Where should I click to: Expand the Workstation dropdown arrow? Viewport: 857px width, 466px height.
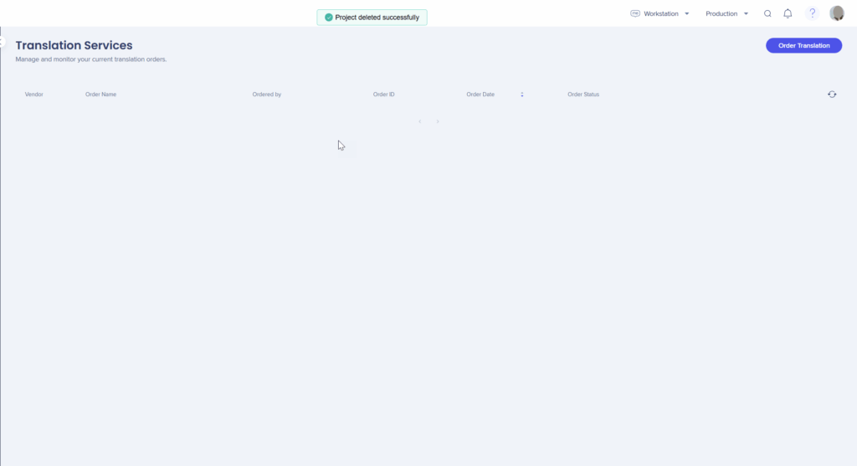[x=687, y=13]
